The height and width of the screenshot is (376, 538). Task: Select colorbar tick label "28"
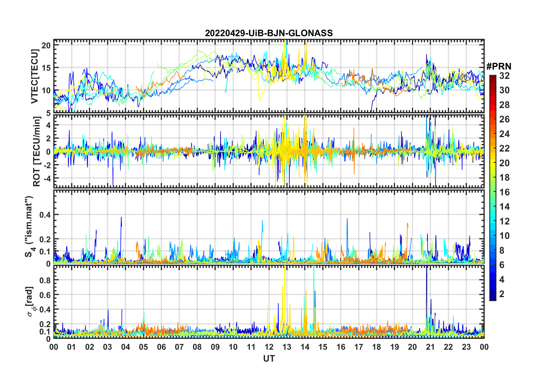[x=504, y=105]
